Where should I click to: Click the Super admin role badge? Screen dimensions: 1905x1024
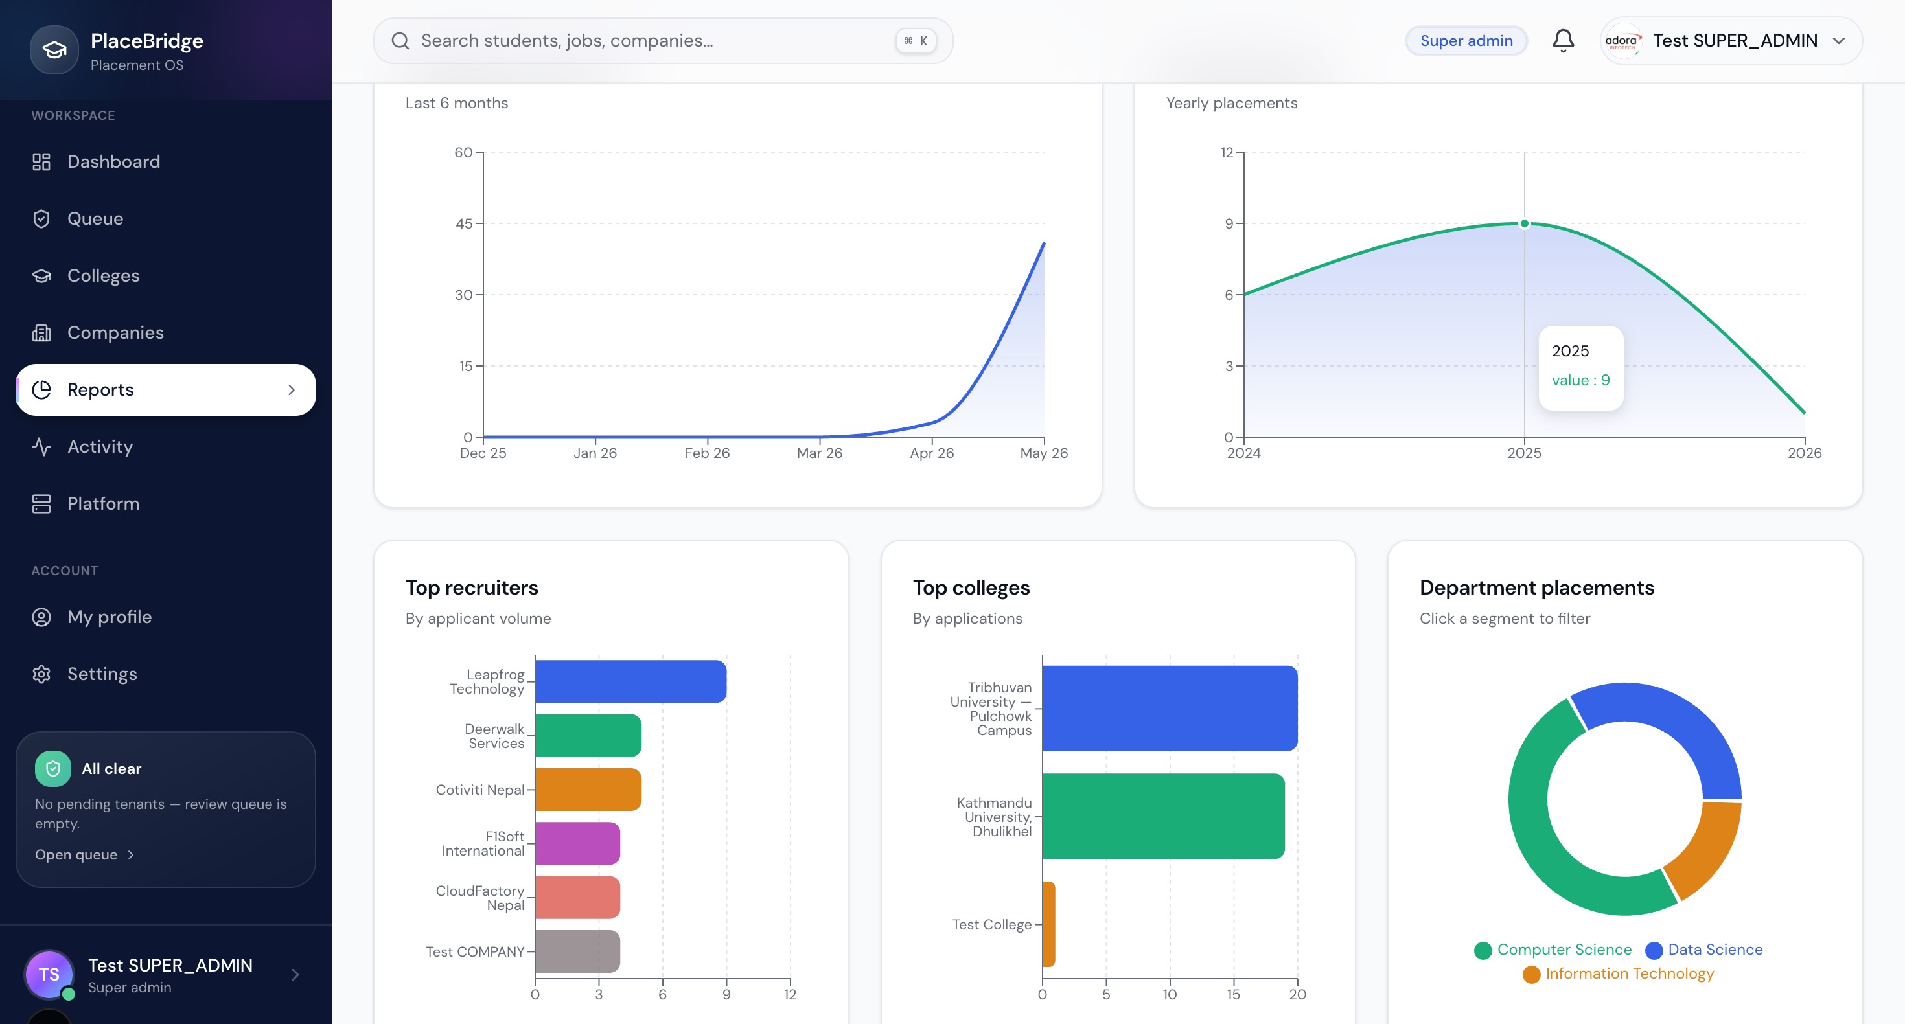point(1466,41)
